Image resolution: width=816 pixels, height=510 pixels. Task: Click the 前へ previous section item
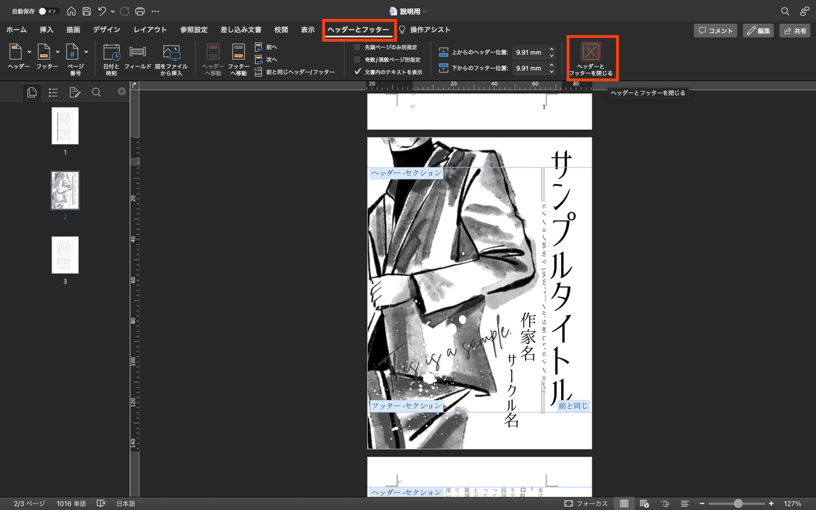tap(266, 48)
